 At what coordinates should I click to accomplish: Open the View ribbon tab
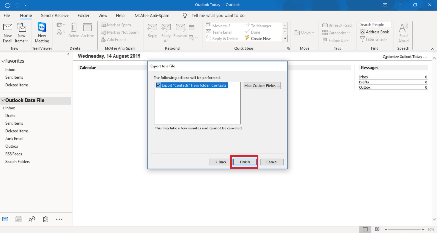[x=103, y=15]
